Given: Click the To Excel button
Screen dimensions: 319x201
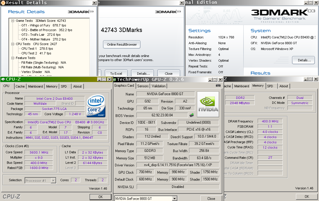Looking at the screenshot, I should 116,73.
